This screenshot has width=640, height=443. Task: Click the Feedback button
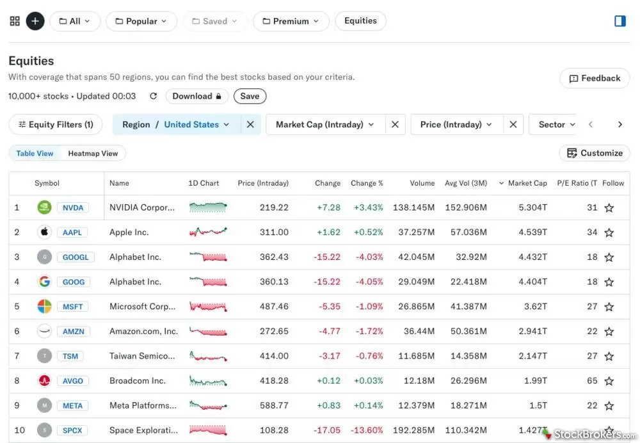coord(595,78)
